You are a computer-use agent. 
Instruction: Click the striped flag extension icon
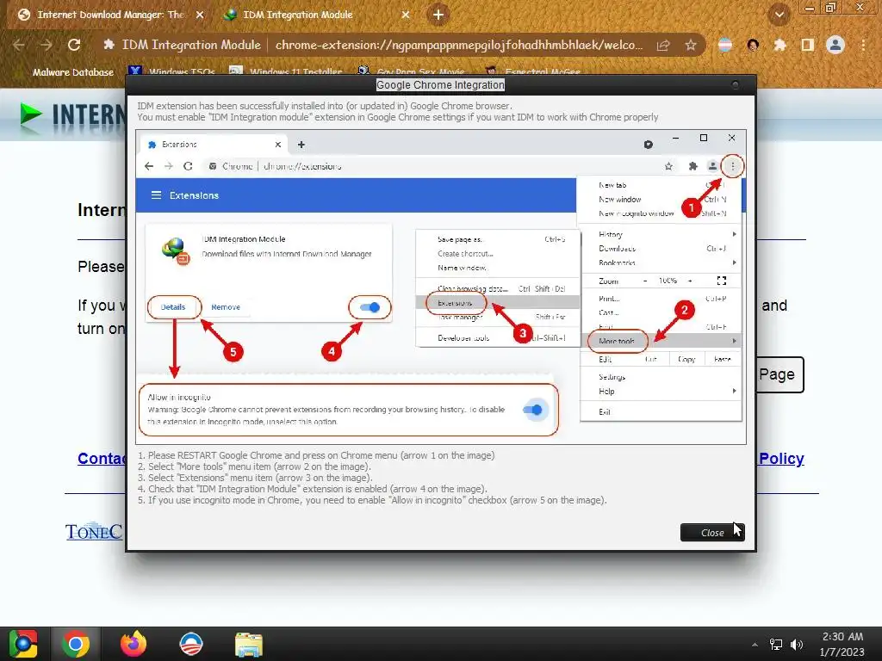click(x=725, y=45)
